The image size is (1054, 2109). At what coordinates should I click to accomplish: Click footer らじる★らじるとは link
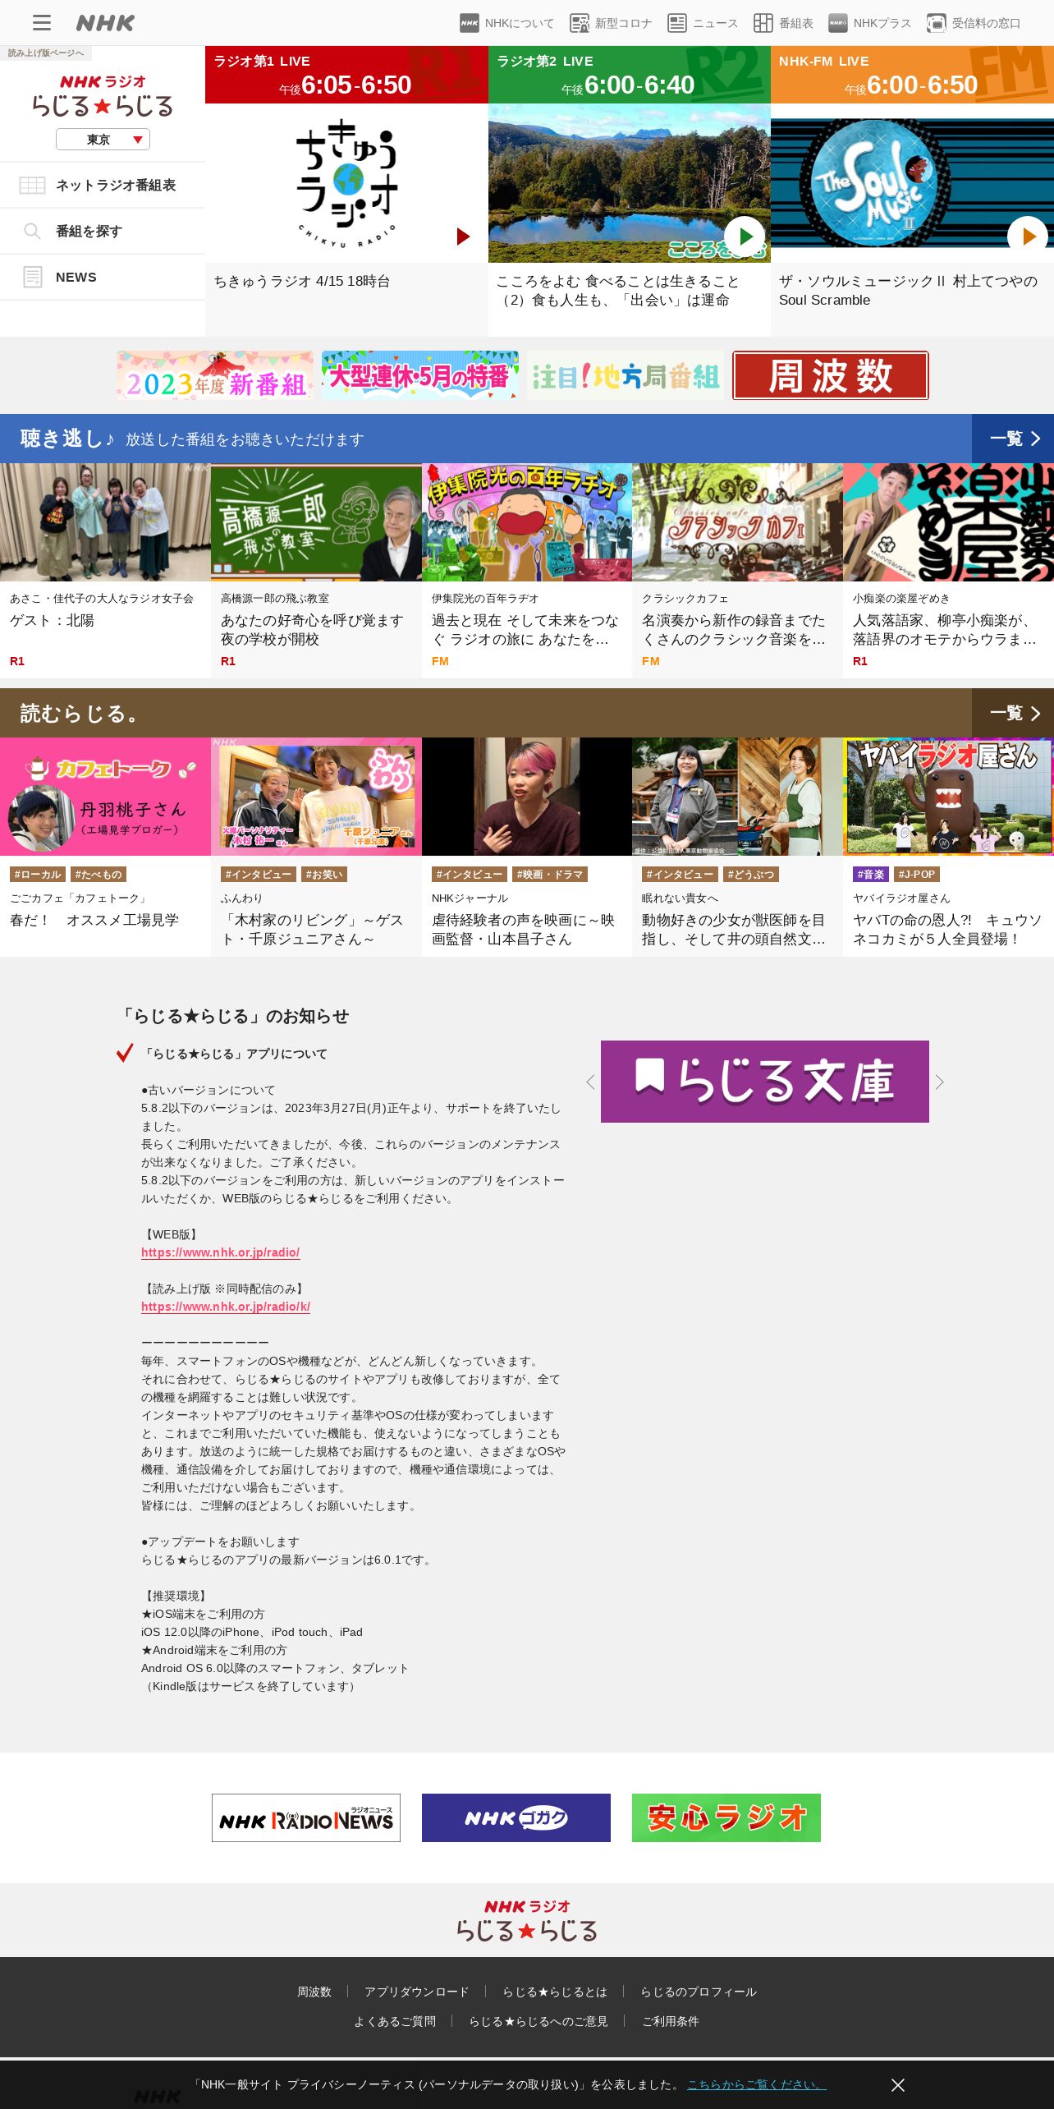tap(555, 1992)
